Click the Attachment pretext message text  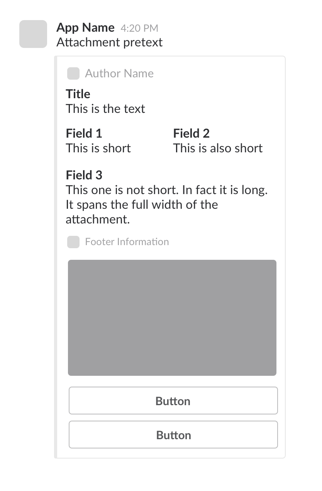tap(110, 42)
